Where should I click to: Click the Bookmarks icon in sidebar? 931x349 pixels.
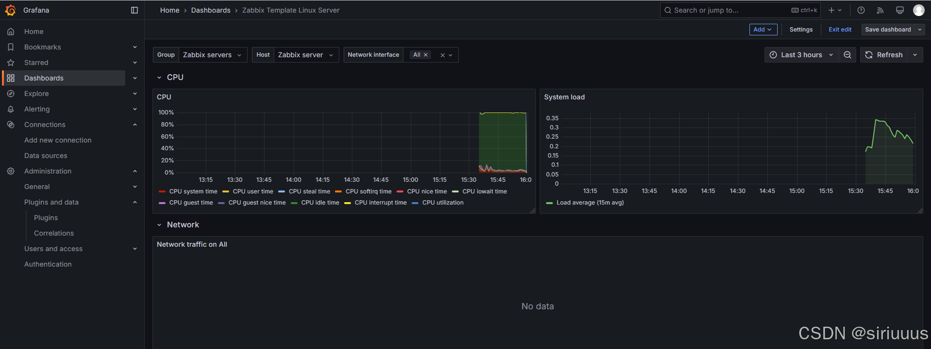(11, 47)
